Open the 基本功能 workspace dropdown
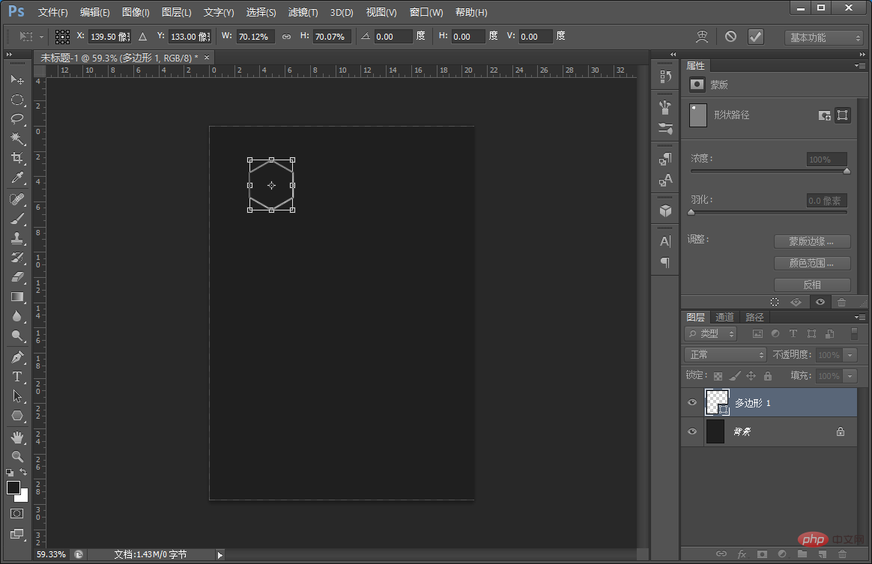872x564 pixels. pyautogui.click(x=823, y=37)
